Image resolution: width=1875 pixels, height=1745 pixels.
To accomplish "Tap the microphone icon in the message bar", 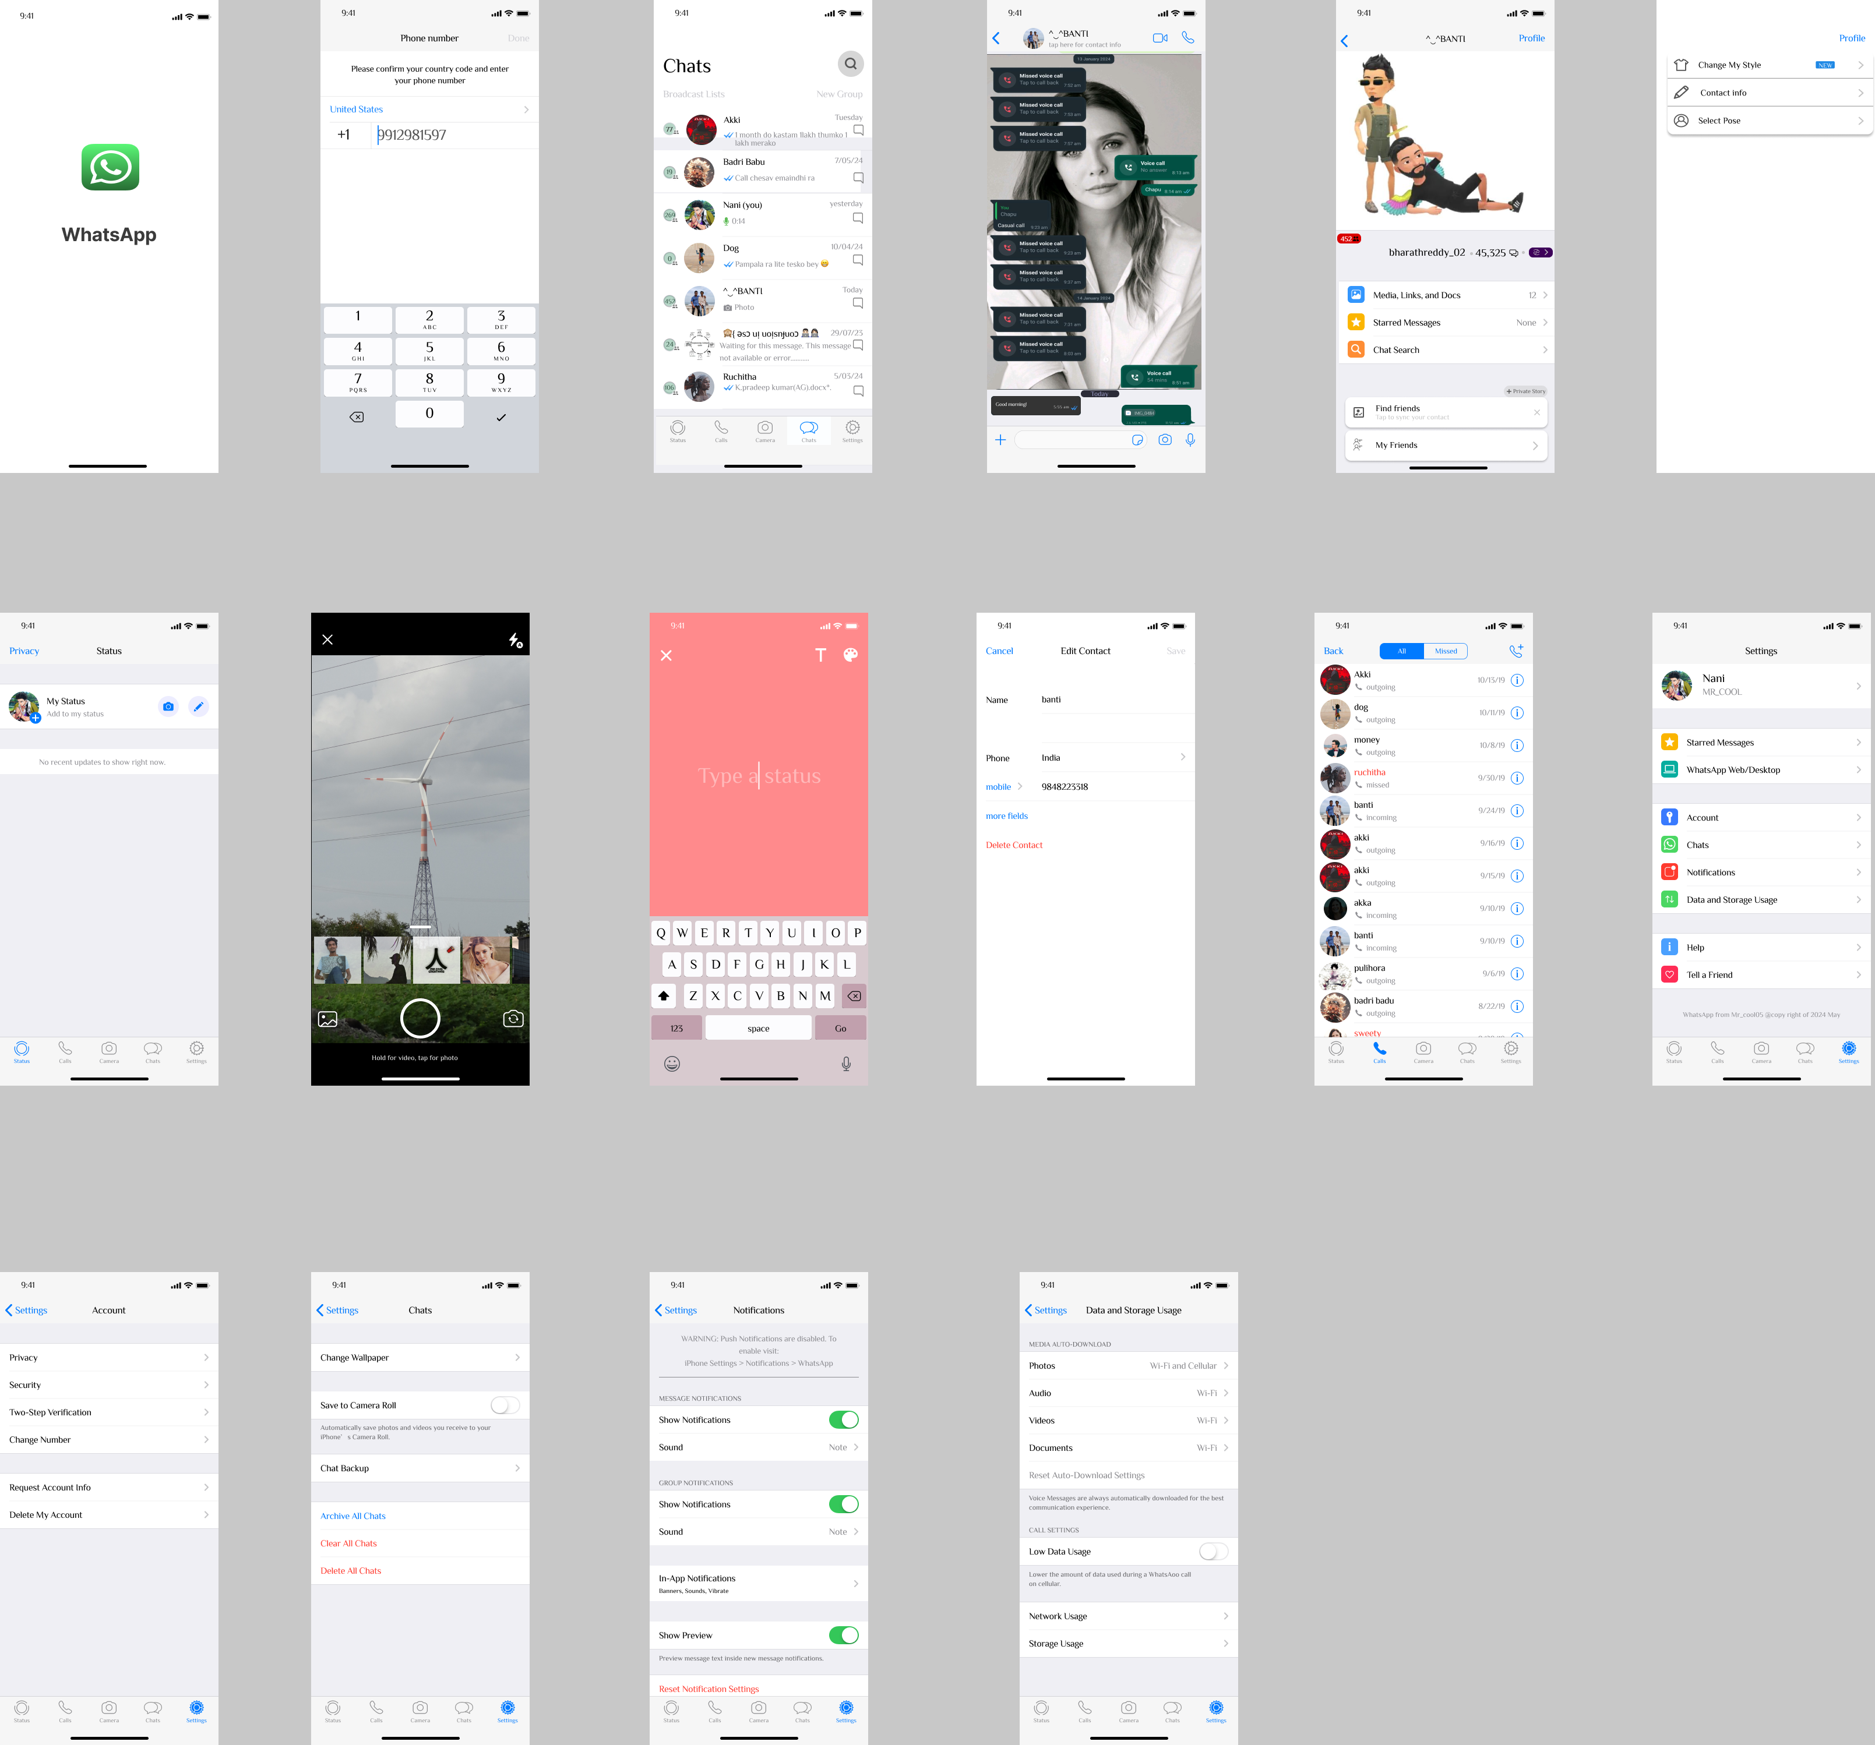I will coord(1190,440).
